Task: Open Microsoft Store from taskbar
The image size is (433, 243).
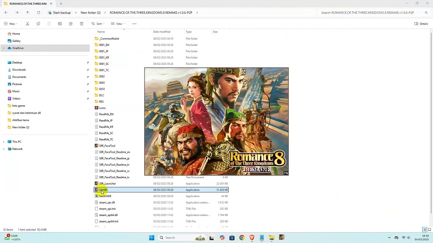Action: pyautogui.click(x=232, y=238)
